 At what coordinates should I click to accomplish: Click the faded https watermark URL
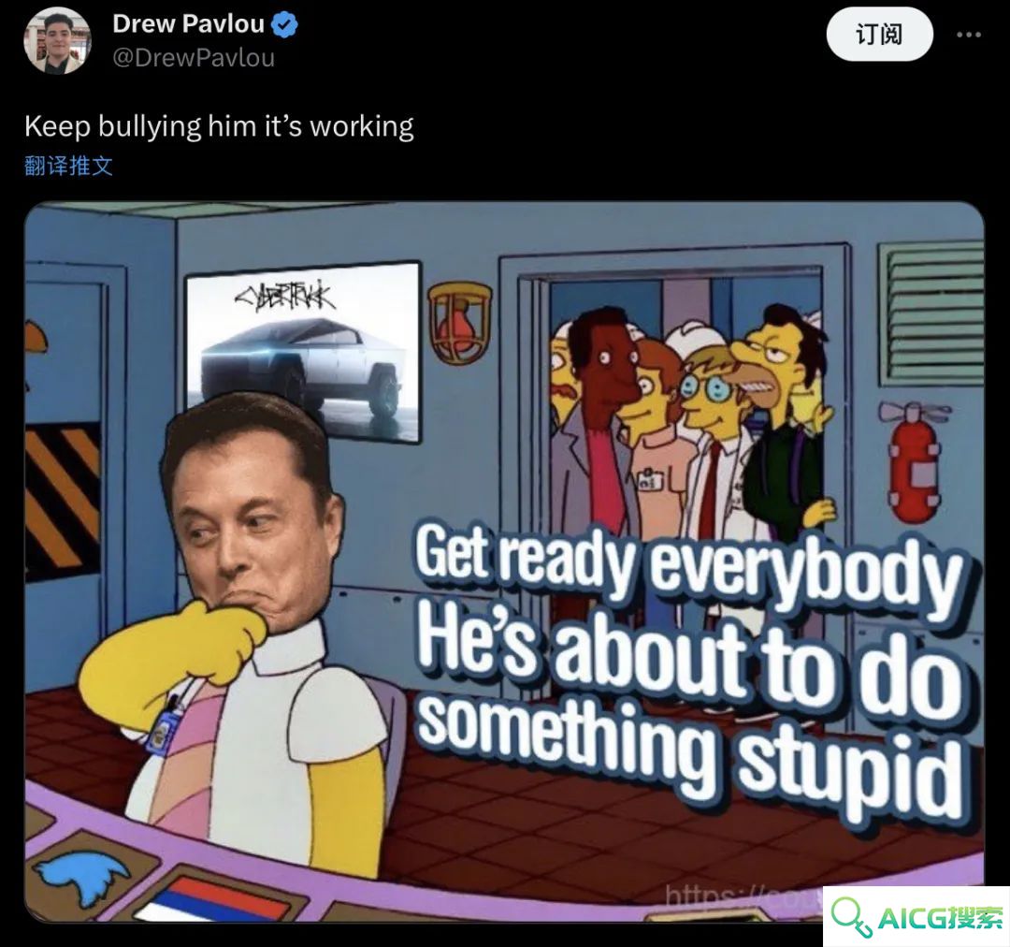click(x=741, y=896)
